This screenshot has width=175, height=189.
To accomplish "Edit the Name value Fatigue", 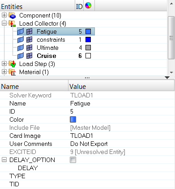I will coord(80,103).
